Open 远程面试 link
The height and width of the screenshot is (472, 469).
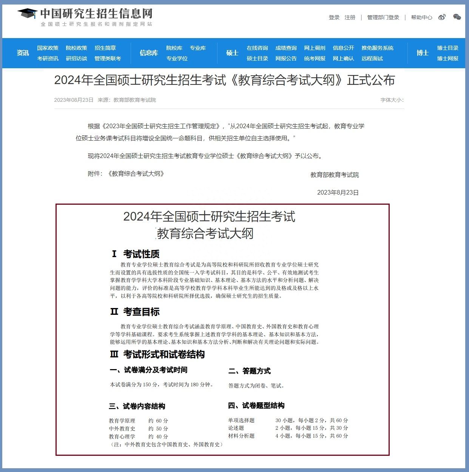click(372, 58)
